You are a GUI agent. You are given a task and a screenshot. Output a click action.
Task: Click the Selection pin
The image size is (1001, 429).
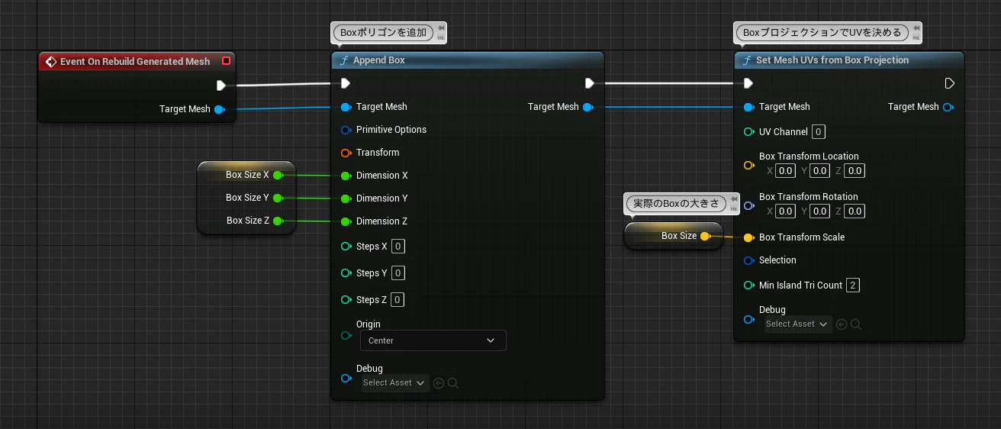coord(748,260)
